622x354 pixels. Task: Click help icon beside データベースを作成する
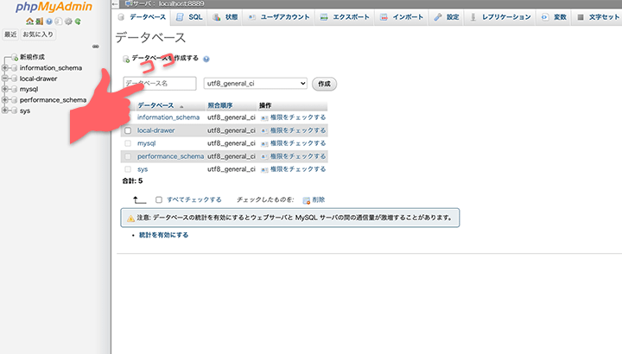tap(206, 59)
